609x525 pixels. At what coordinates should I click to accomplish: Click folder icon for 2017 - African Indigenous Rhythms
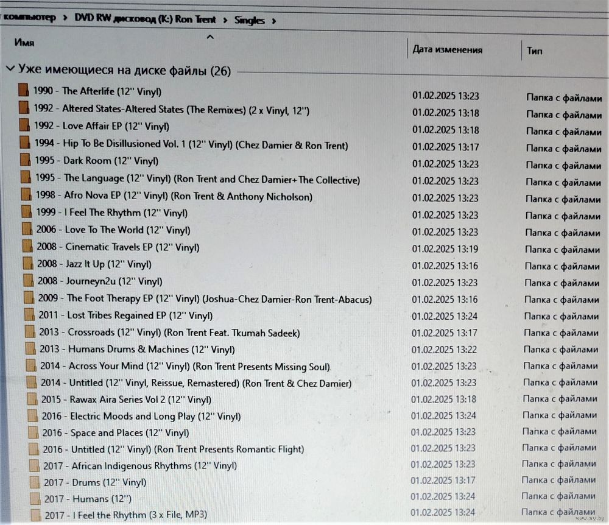click(x=34, y=465)
